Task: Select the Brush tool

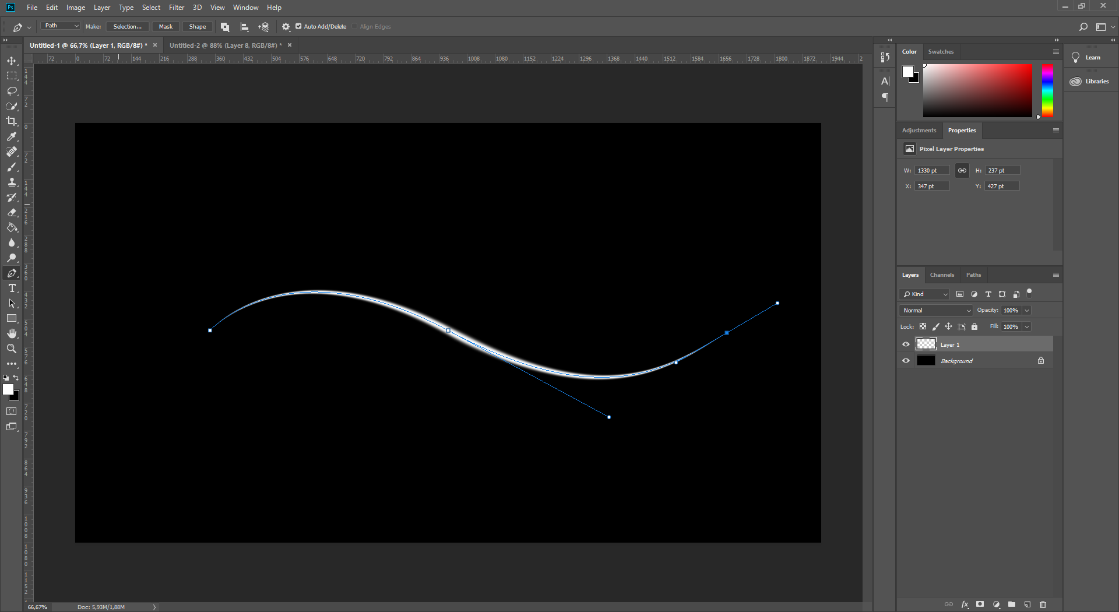Action: coord(12,167)
